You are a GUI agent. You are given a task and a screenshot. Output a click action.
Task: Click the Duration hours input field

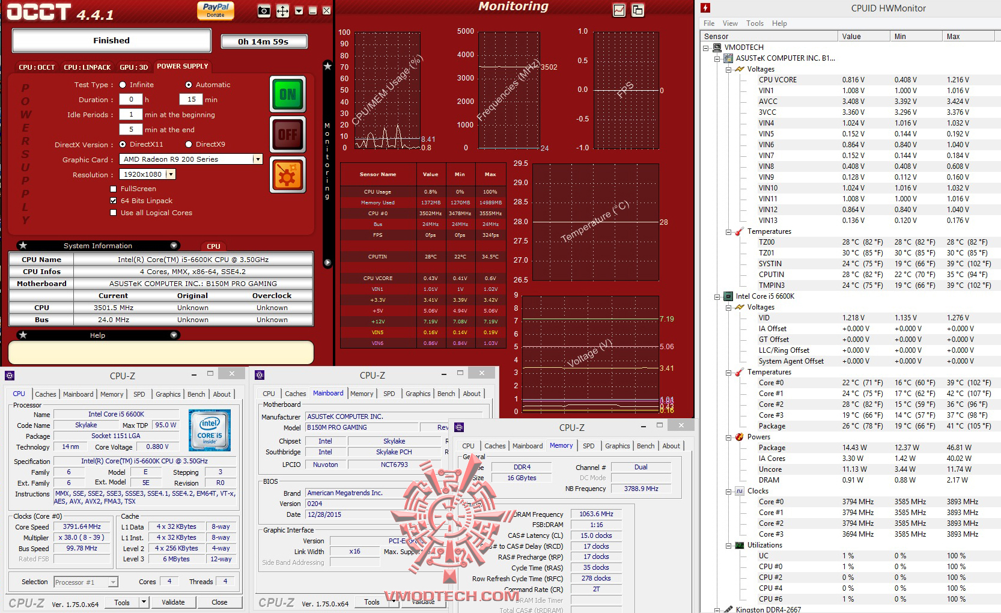point(131,100)
